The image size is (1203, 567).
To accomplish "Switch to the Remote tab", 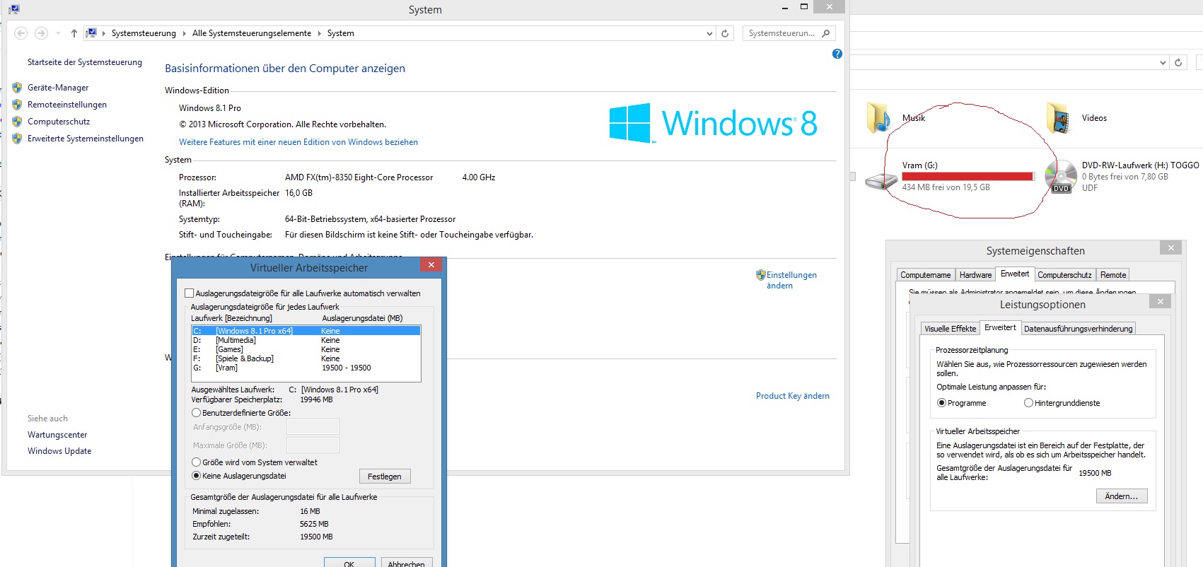I will pos(1113,275).
